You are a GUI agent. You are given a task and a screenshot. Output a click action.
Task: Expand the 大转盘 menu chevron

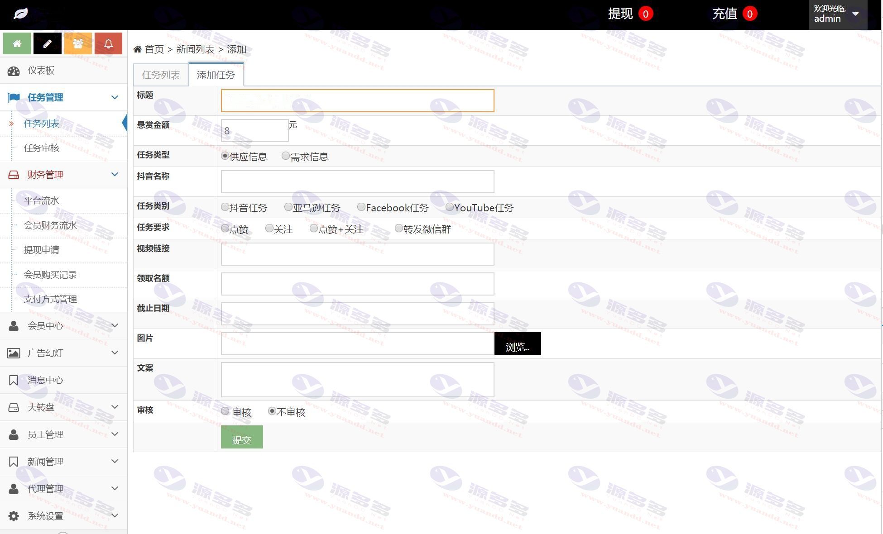tap(115, 407)
